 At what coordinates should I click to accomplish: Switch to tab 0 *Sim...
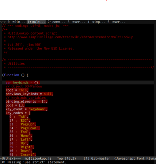[x=16, y=22]
